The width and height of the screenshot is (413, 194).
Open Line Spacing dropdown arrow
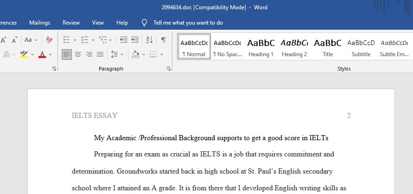[x=122, y=55]
